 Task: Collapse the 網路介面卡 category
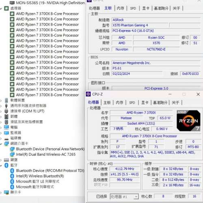point(1,144)
